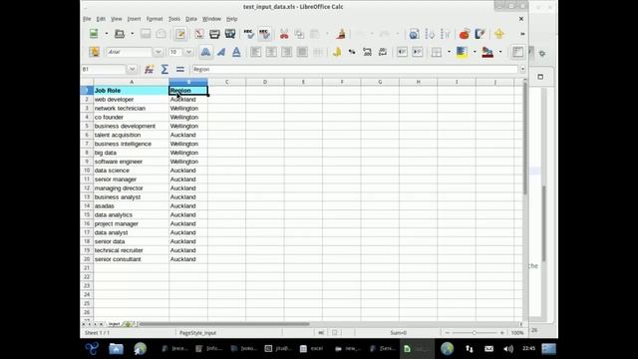Open Page Preview icon
638x359 pixels.
[x=230, y=34]
